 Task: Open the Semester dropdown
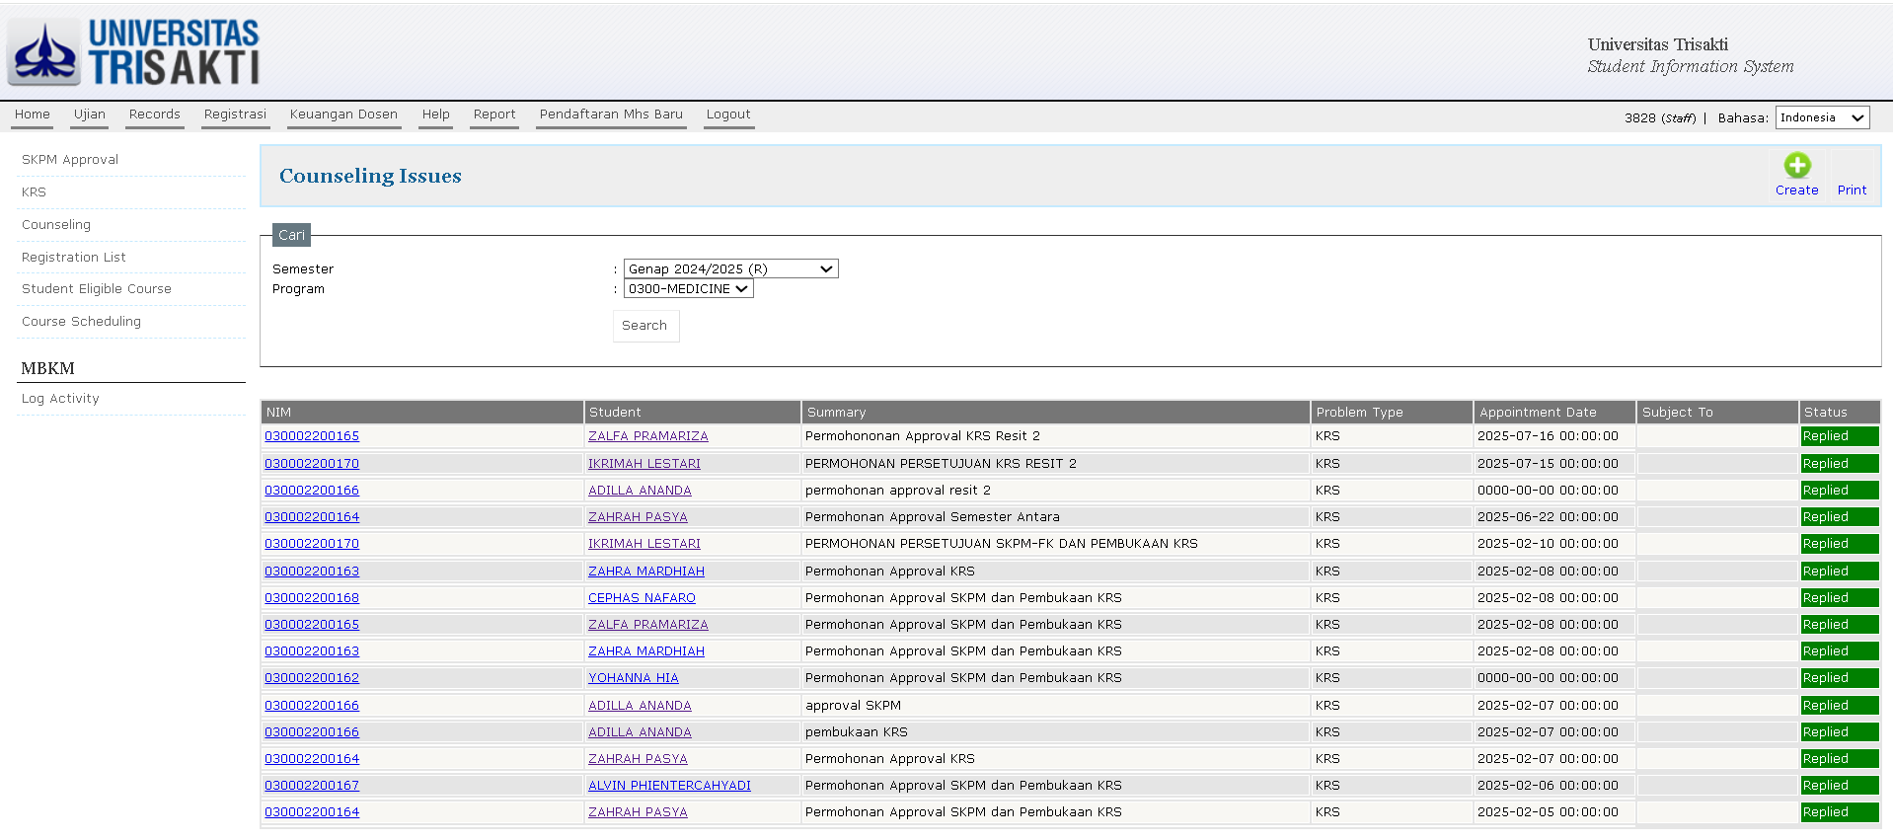tap(731, 268)
